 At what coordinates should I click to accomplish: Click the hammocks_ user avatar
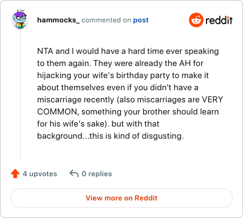click(20, 19)
